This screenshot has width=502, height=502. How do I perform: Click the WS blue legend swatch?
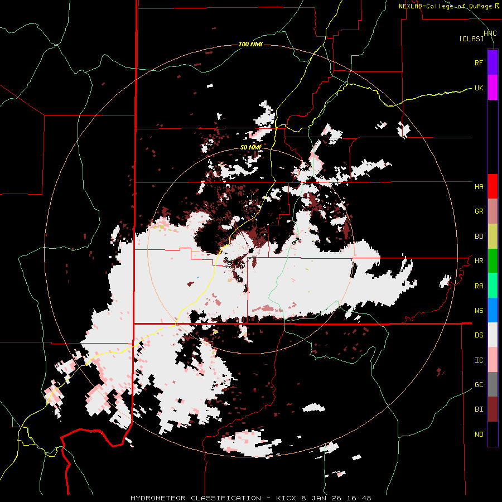coord(493,310)
